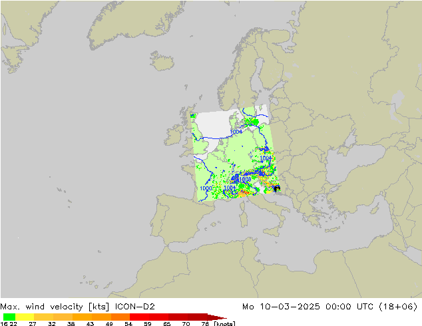Click the black wind maximum spot near the Adriatic
The width and height of the screenshot is (422, 326).
276,188
